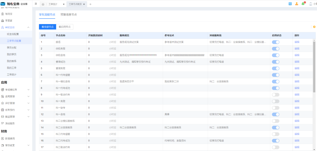Viewport: 317px width, 151px height.
Task: Open the blue search icon in header
Action: [x=290, y=4]
